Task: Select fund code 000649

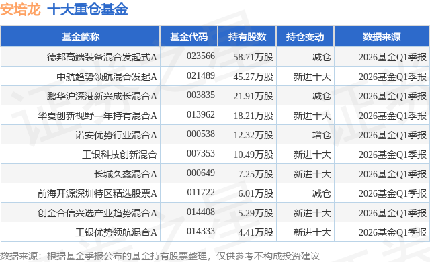Action: point(201,173)
